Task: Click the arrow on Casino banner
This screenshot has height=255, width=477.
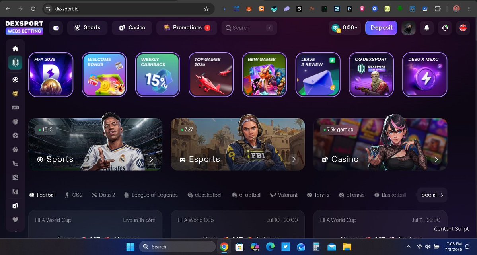Action: 436,159
